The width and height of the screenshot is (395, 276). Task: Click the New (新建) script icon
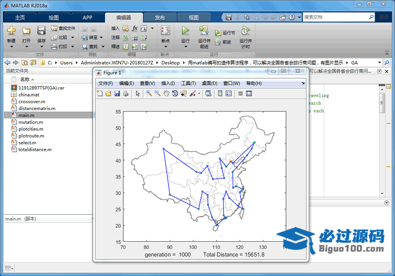(x=12, y=31)
